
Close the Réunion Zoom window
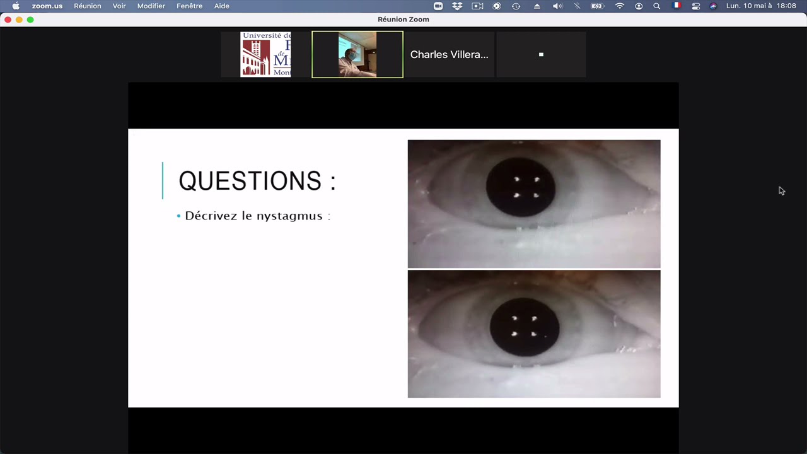pos(8,20)
